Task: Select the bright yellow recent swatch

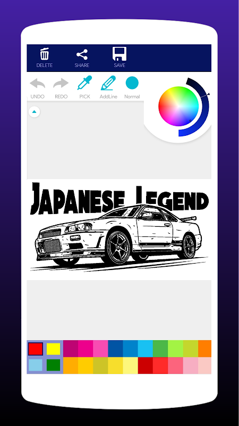Action: [54, 349]
